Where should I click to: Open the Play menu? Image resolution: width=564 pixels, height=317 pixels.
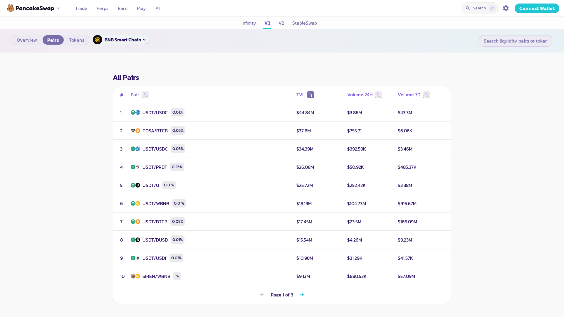(141, 8)
